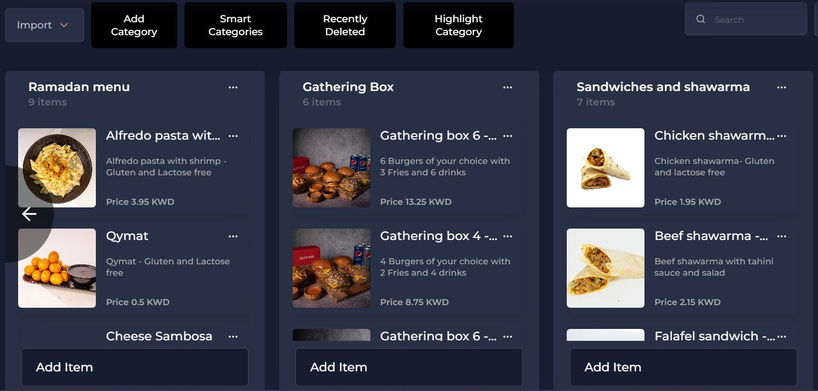Add Item to Gathering Box category
Viewport: 818px width, 391px height.
point(409,367)
